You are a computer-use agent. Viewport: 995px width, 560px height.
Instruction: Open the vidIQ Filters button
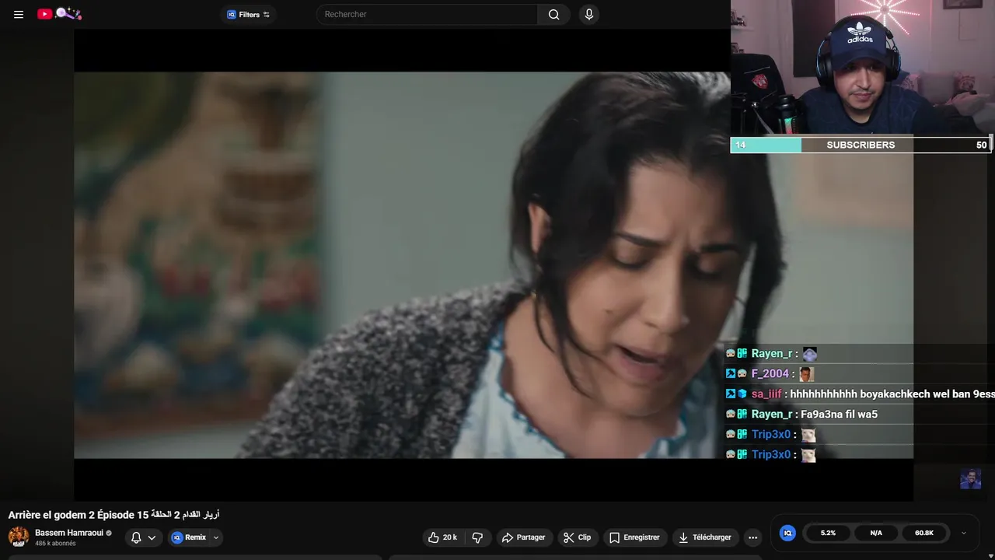point(248,14)
